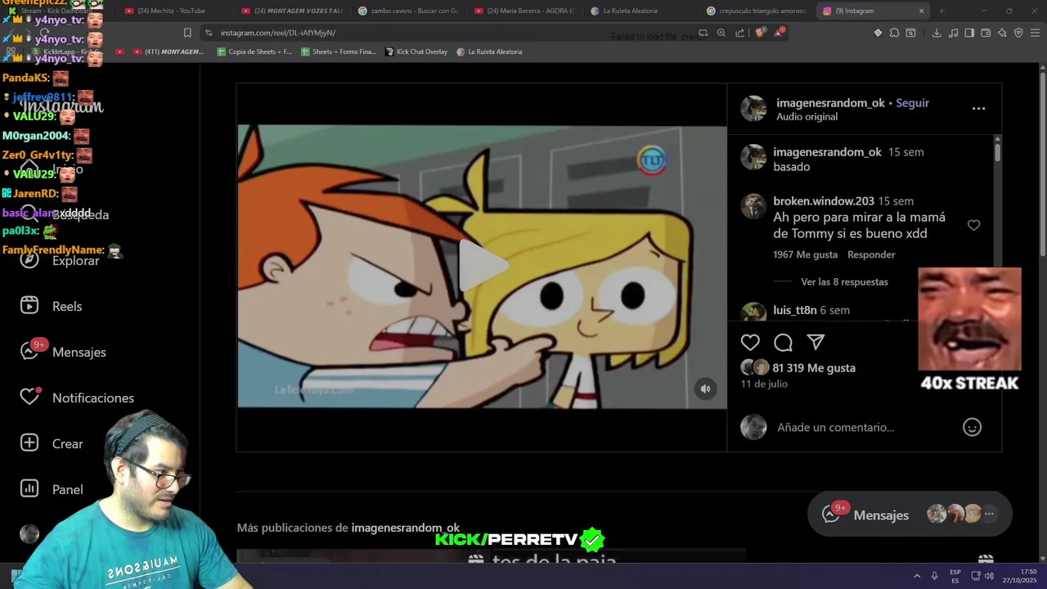
Task: Open site settings icon in address bar
Action: (x=209, y=33)
